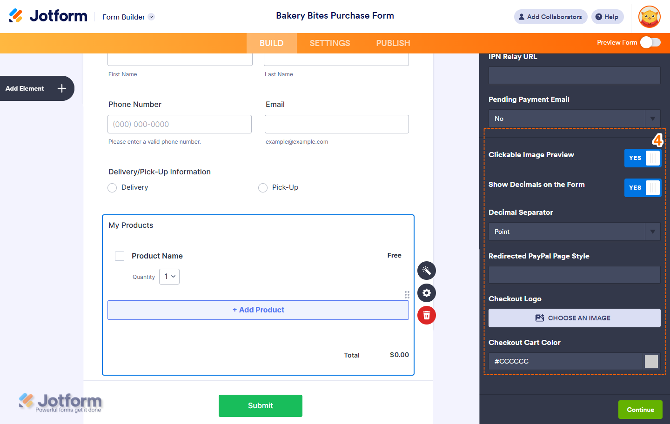Select the Delivery radio button
Viewport: 670px width, 424px height.
tap(112, 187)
